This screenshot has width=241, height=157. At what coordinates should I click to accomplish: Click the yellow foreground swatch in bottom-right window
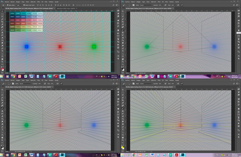click(122, 147)
